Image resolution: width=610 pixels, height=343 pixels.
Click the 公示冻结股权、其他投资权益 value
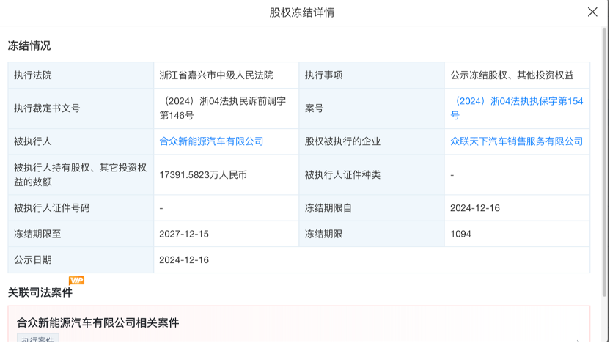tap(512, 75)
